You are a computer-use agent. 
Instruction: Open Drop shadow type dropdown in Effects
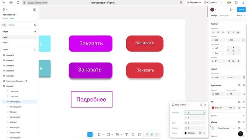pyautogui.click(x=225, y=128)
